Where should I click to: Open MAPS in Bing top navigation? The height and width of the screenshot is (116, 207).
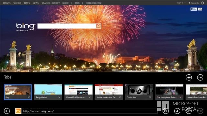pyautogui.click(x=27, y=3)
